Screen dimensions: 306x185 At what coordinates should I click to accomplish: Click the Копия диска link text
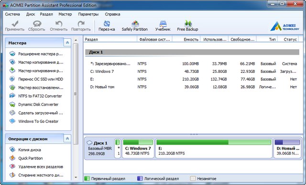30,150
